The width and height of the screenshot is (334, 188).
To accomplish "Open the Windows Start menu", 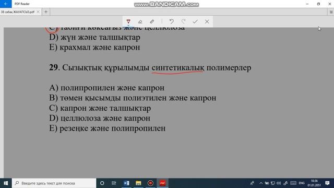I will point(6,183).
